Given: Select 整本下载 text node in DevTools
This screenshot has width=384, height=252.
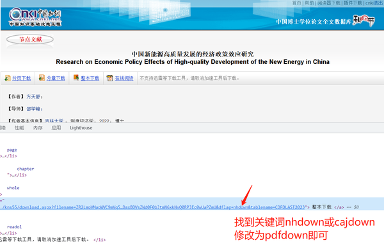Looking at the screenshot, I should 321,207.
